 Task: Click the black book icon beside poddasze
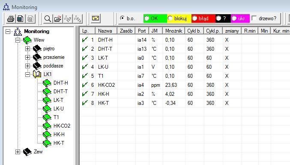click(x=37, y=66)
